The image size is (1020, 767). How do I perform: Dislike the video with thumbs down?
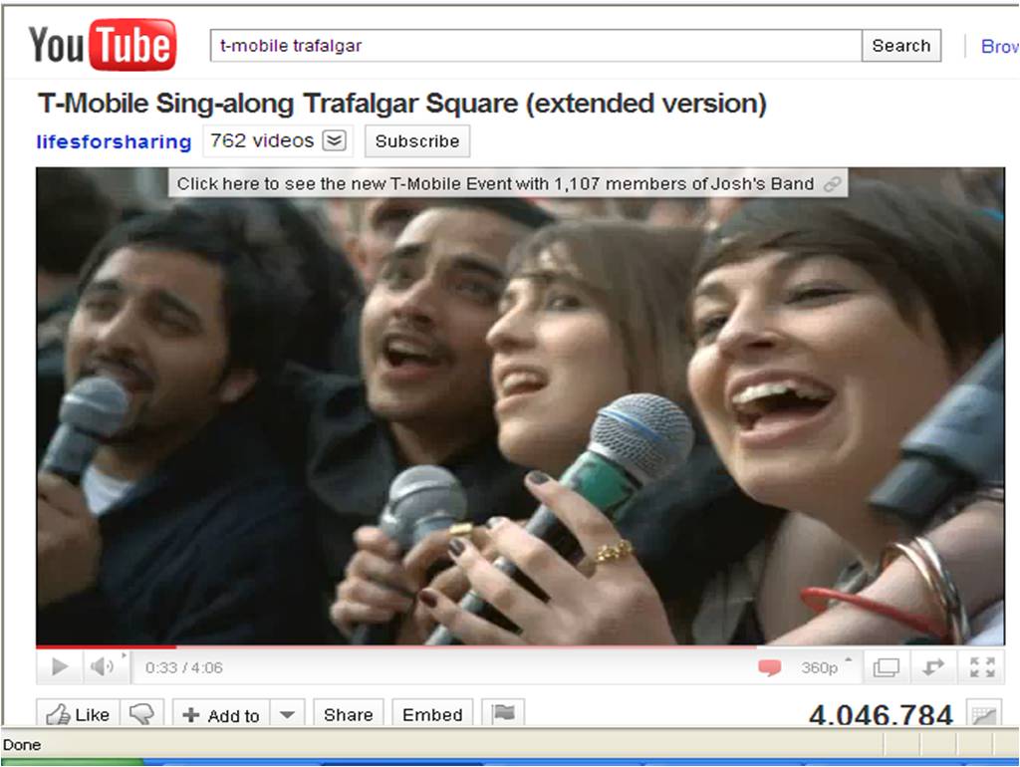pyautogui.click(x=141, y=713)
